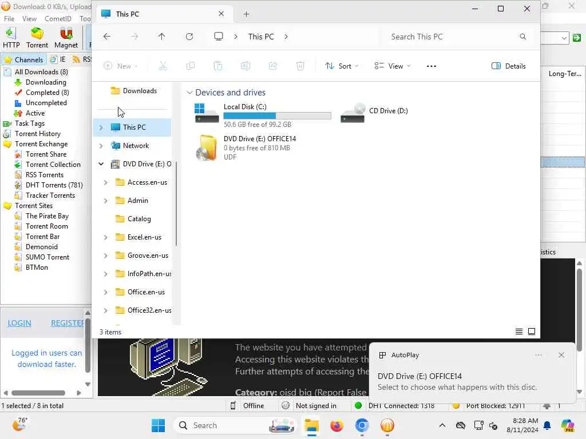
Task: Open Local Disk (C:) drive
Action: [x=263, y=114]
